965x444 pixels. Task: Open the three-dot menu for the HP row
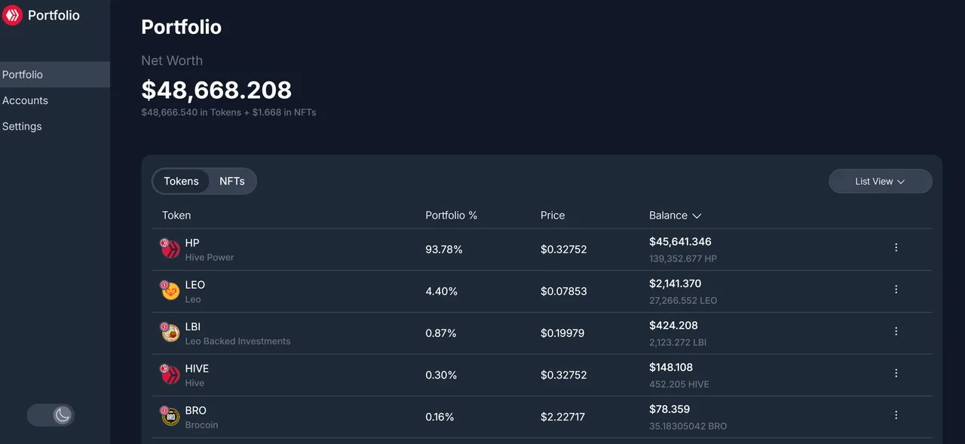pos(896,247)
